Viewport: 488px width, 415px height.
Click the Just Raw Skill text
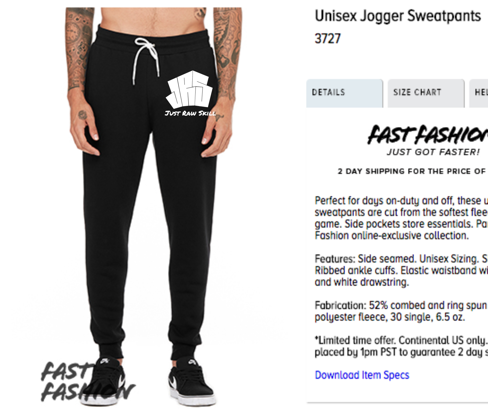190,113
